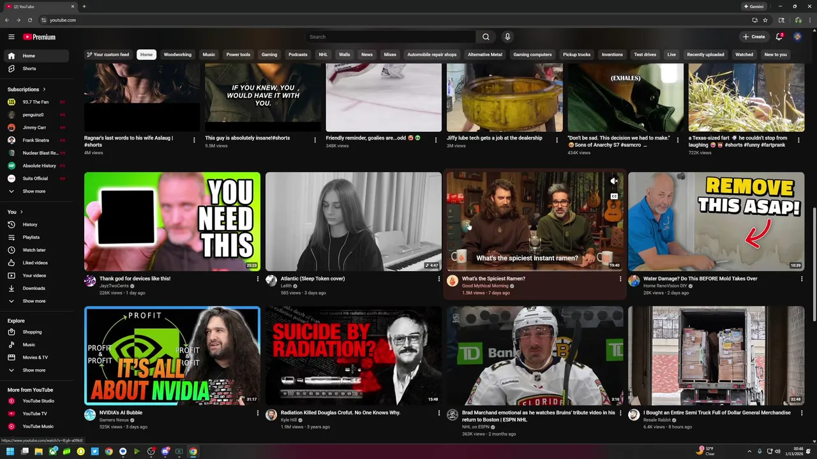Open the account avatar menu
817x459 pixels.
[798, 36]
